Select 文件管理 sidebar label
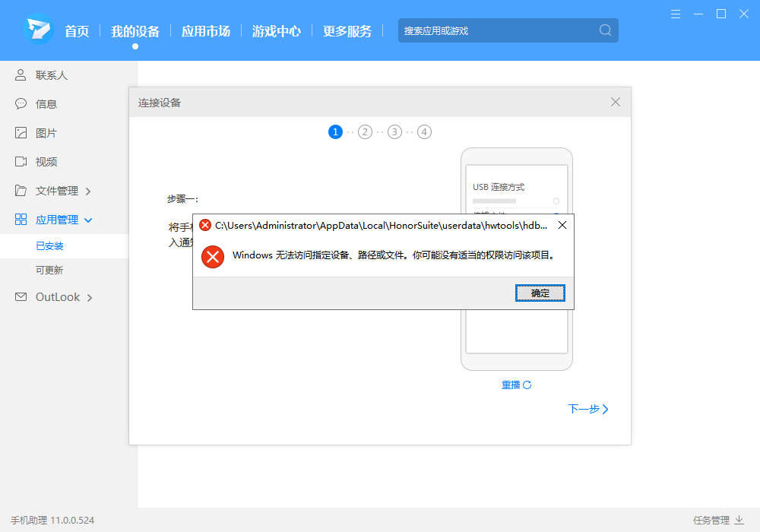The height and width of the screenshot is (532, 760). (57, 191)
